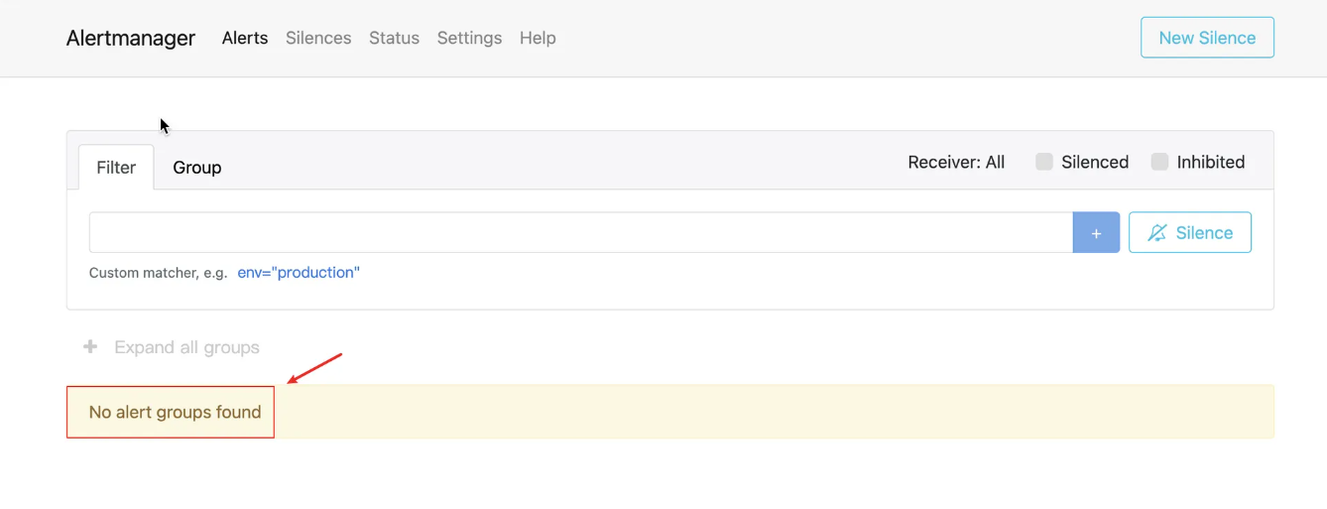Click the Alertmanager brand title
Image resolution: width=1327 pixels, height=509 pixels.
click(131, 38)
